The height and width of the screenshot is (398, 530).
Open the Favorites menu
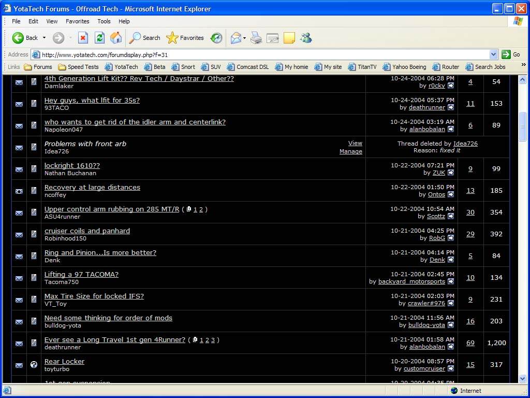(78, 21)
